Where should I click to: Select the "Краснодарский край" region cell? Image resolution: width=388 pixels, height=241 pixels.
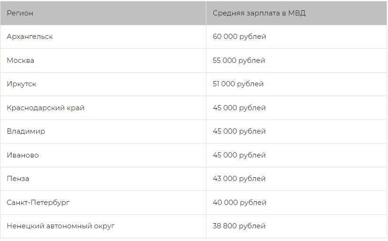[x=46, y=108]
